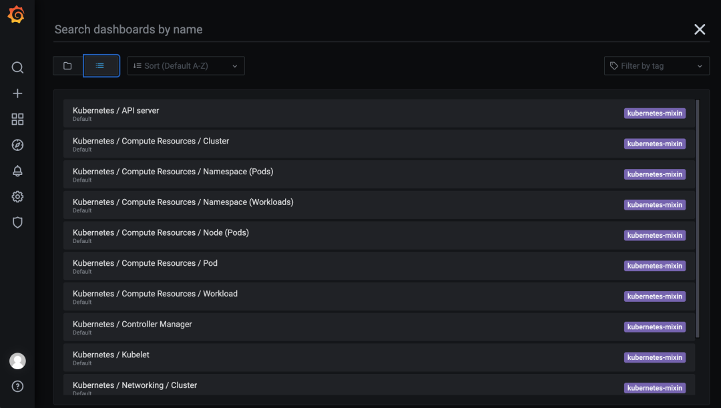Open Compute Resources / Namespace (Workloads) dashboard
721x408 pixels.
pos(379,205)
